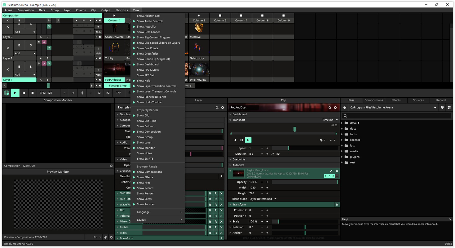
Task: Switch to the Effects browser tab
Action: click(396, 100)
